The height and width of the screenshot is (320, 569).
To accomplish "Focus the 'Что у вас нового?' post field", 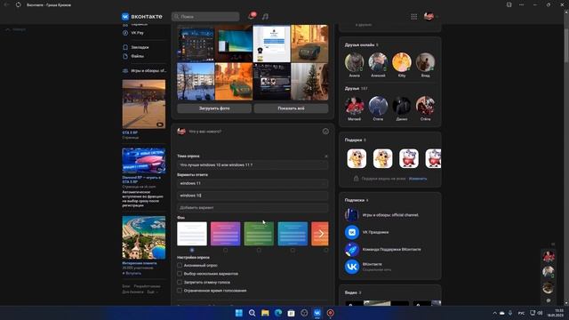I will [205, 132].
